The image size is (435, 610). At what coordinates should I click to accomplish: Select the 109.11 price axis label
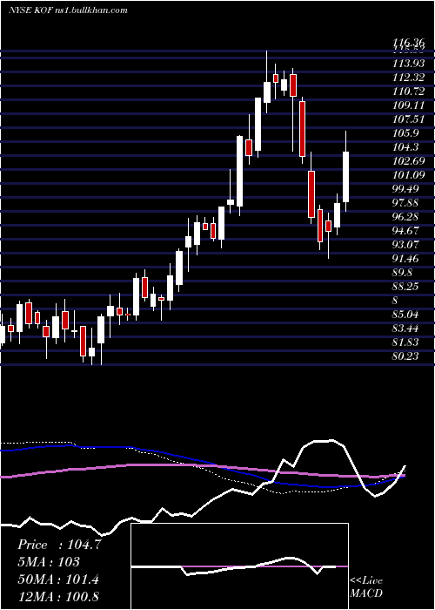[x=408, y=105]
